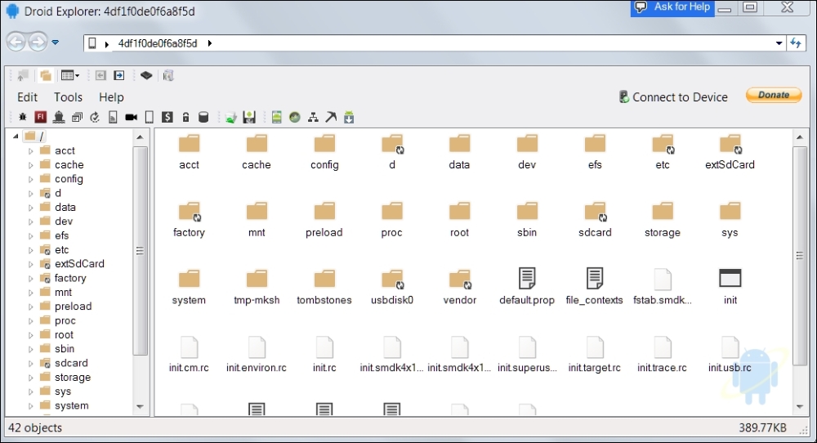Select the init executable file
This screenshot has height=443, width=817.
730,279
